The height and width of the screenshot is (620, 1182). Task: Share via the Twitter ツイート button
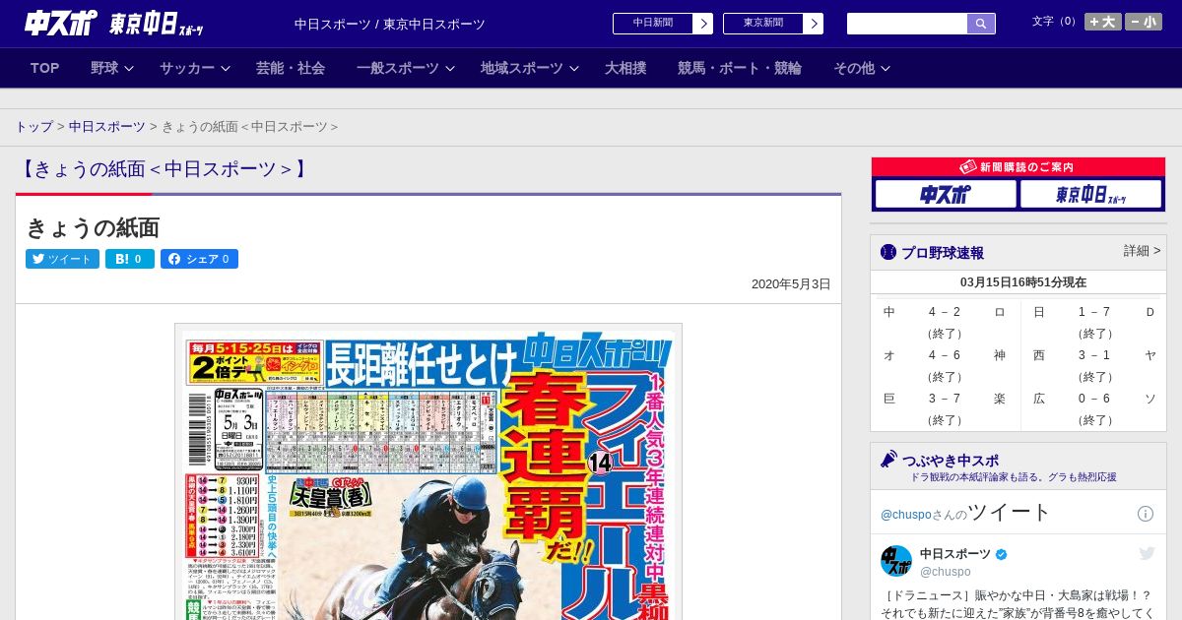point(62,259)
